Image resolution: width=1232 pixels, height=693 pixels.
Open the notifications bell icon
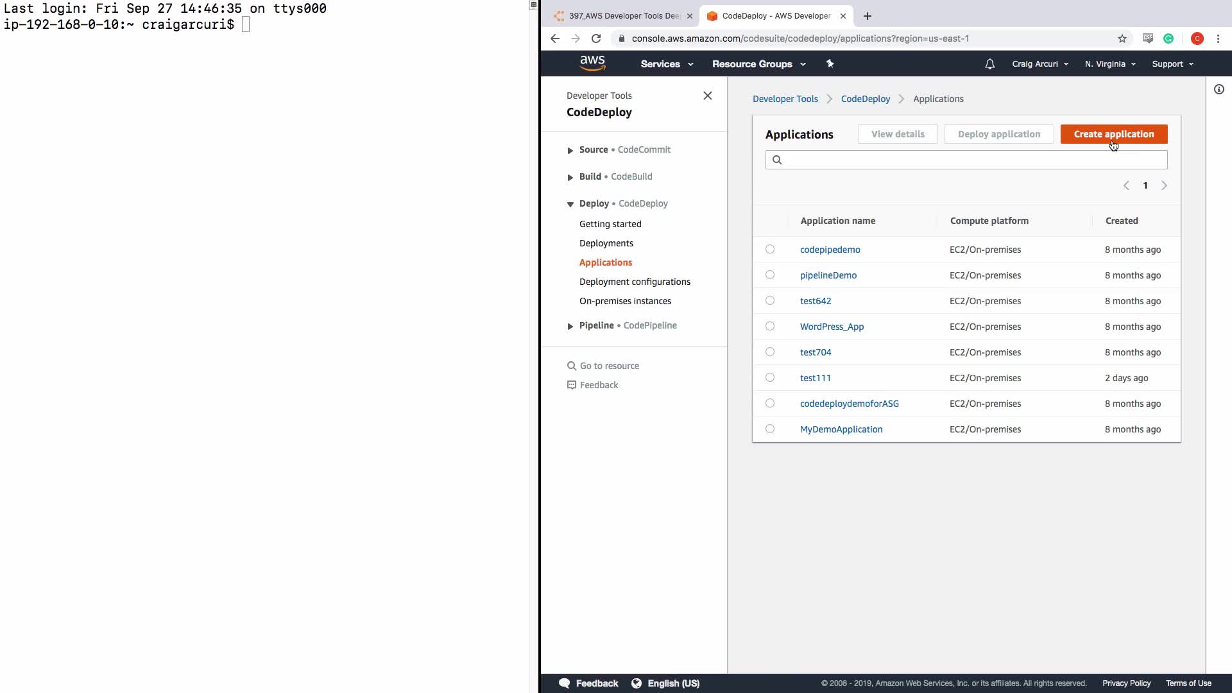pos(989,64)
